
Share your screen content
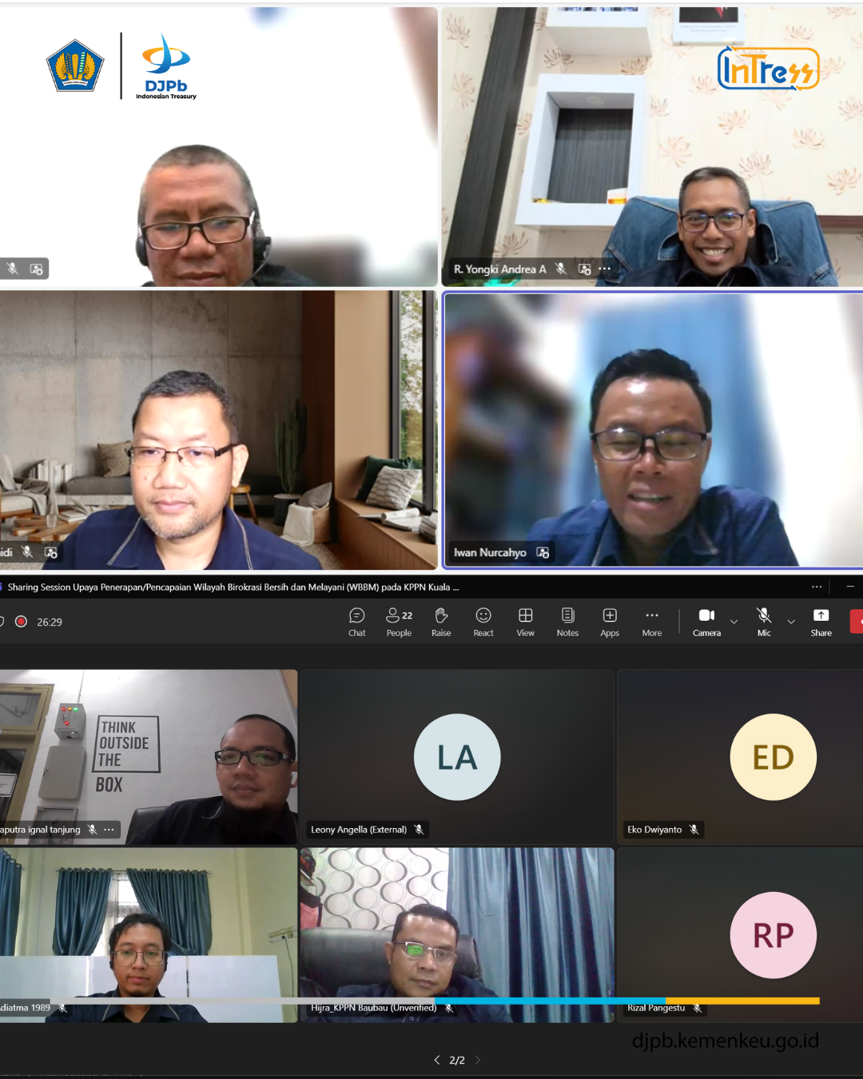click(x=821, y=622)
